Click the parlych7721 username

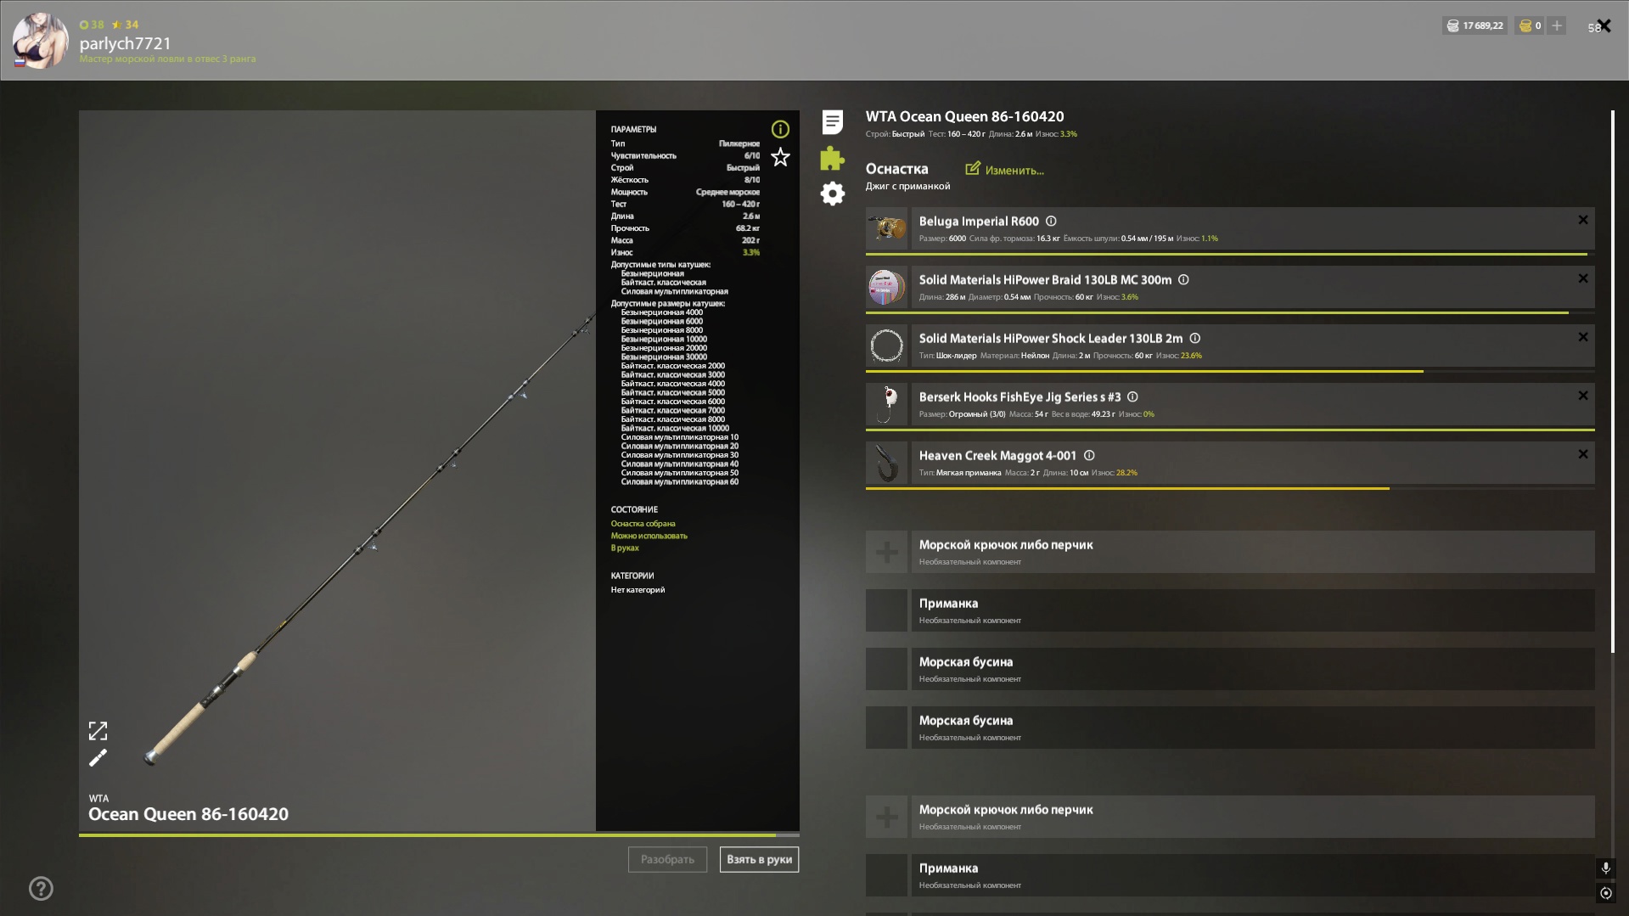click(126, 43)
